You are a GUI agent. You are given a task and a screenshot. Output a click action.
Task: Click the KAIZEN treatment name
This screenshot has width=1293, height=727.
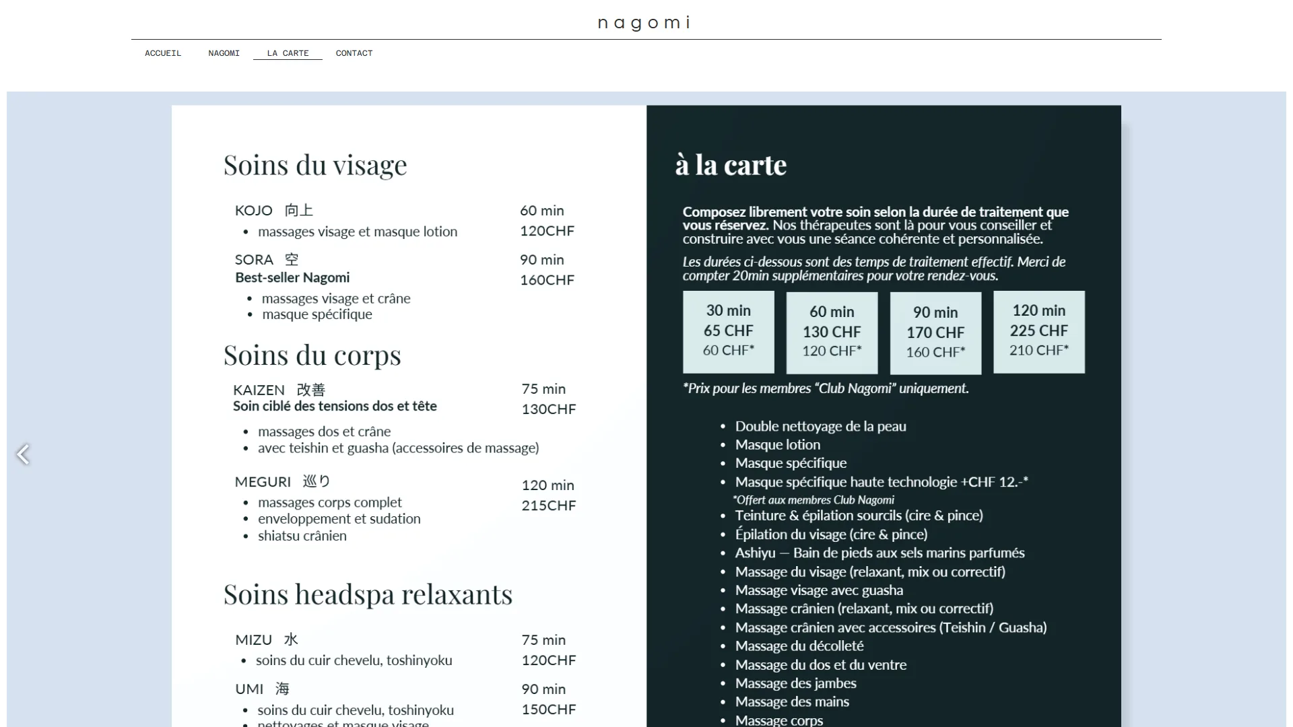[279, 390]
